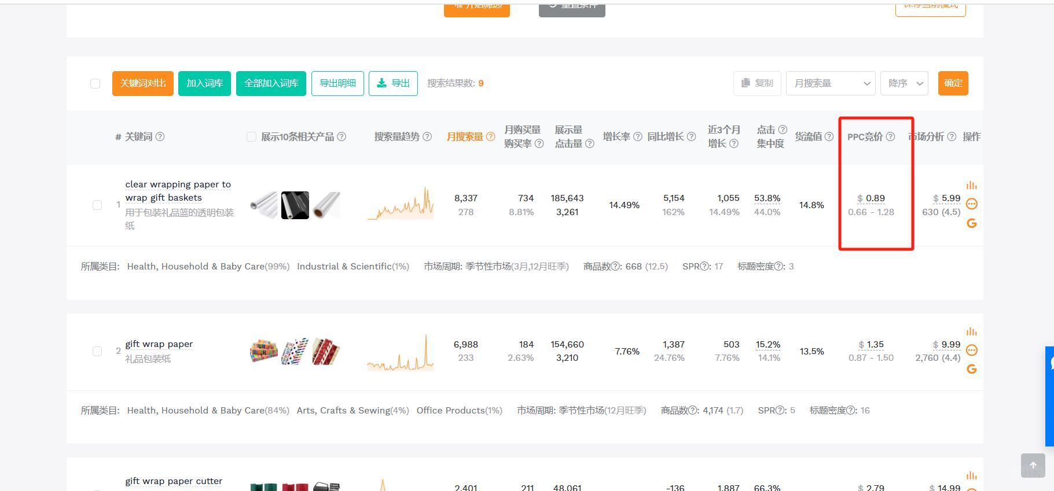The width and height of the screenshot is (1054, 491).
Task: Click first product thumbnail in clear wrapping row
Action: click(x=264, y=205)
